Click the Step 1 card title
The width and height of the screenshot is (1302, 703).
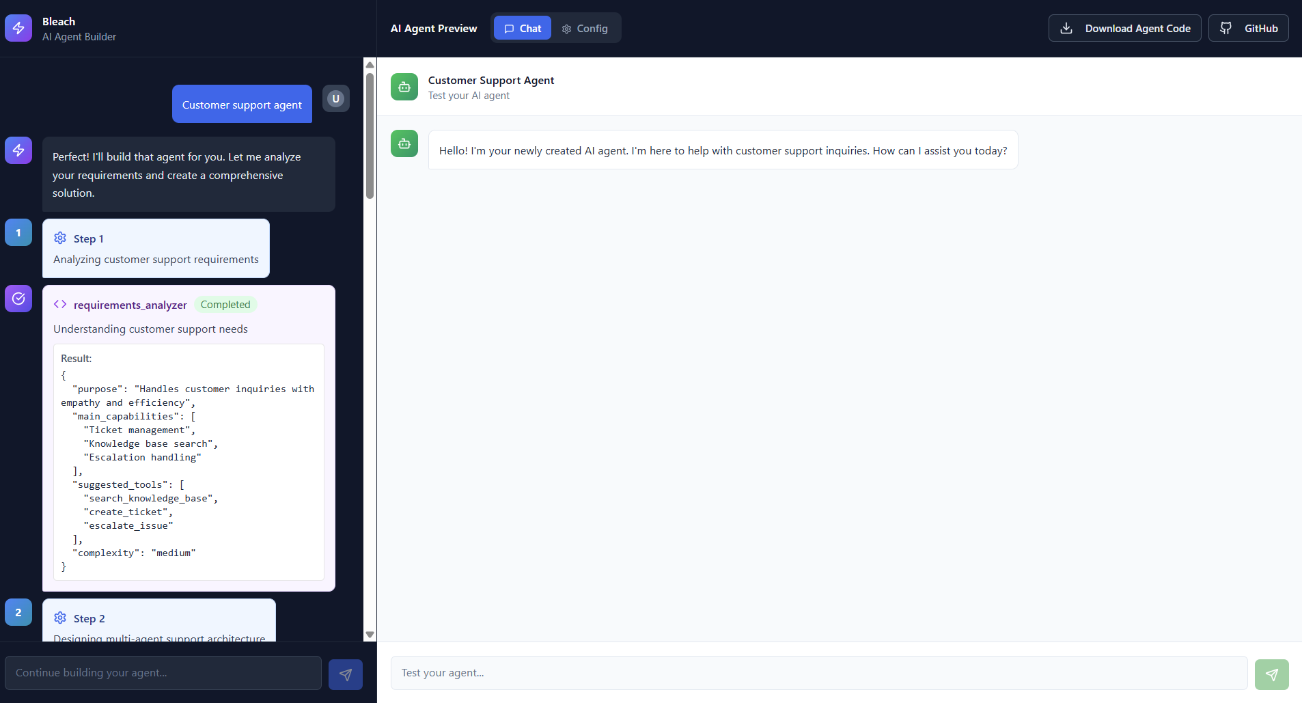[89, 238]
